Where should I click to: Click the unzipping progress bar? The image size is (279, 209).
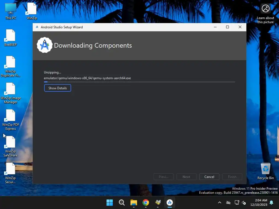coord(139,82)
